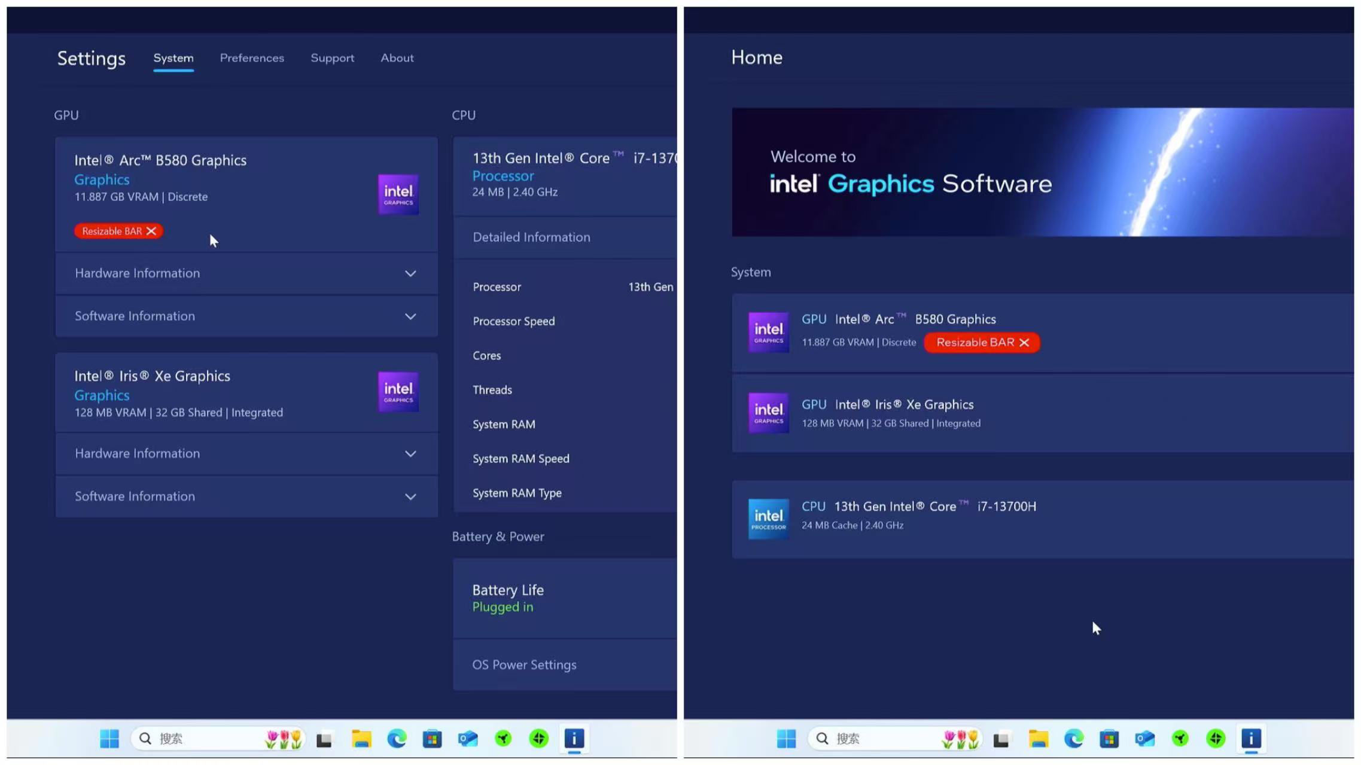The width and height of the screenshot is (1361, 765).
Task: Open Detailed Information section under CPU
Action: 565,237
